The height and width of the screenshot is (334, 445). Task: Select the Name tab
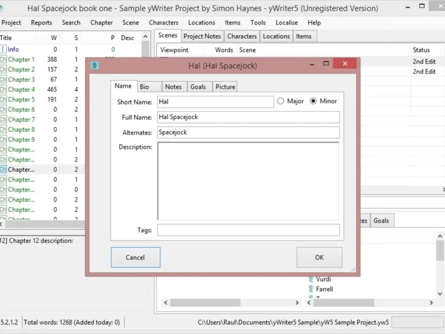click(x=123, y=86)
